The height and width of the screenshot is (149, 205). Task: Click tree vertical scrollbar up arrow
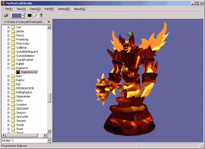tap(49, 27)
